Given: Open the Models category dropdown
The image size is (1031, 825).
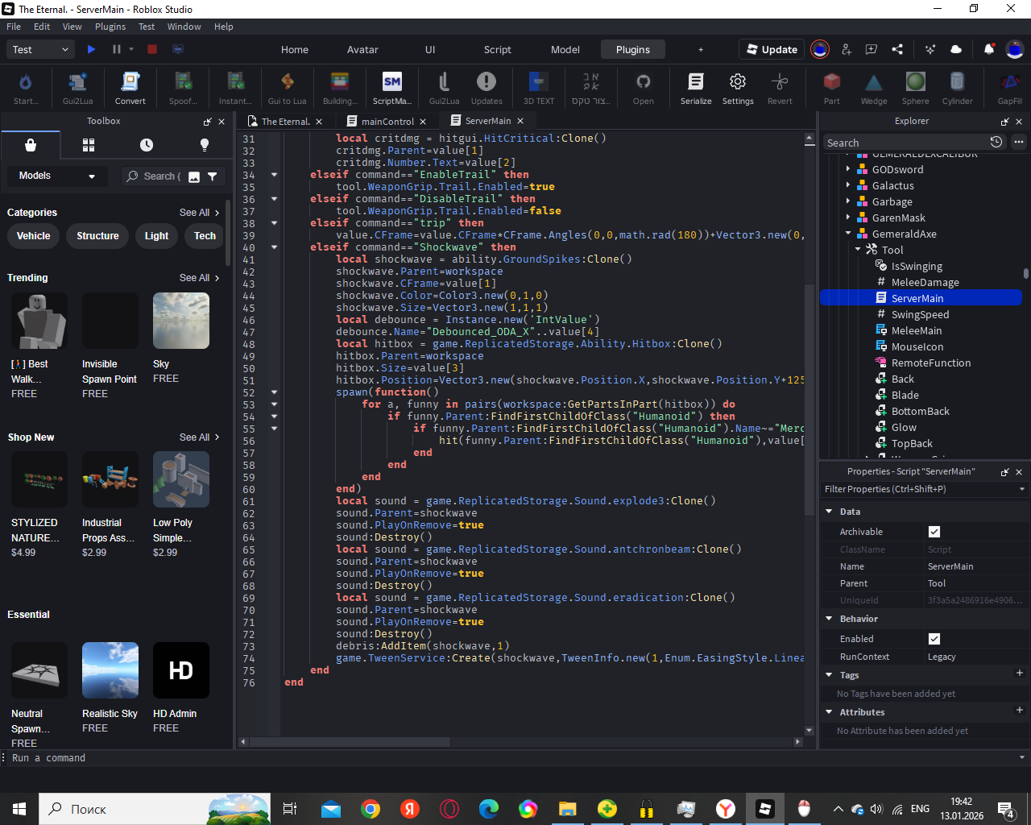Looking at the screenshot, I should (x=56, y=176).
